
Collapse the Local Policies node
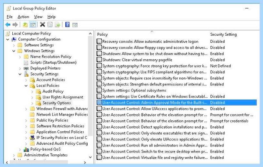26,86
